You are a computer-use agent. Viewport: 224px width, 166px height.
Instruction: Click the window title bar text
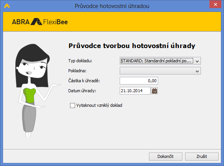click(112, 6)
